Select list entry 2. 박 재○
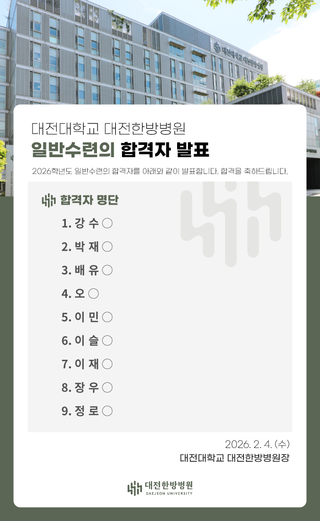Image resolution: width=320 pixels, height=521 pixels. [87, 247]
